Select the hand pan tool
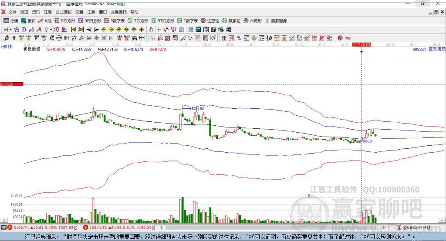Image resolution: width=446 pixels, height=241 pixels. pyautogui.click(x=151, y=30)
